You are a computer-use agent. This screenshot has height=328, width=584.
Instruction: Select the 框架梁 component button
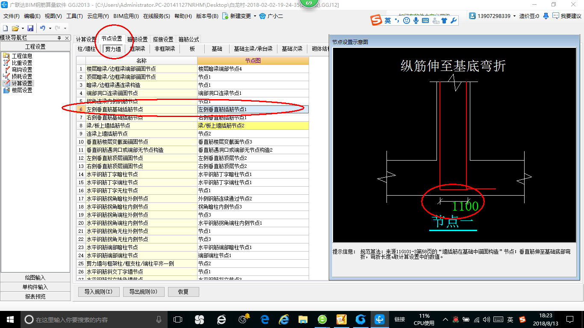point(137,49)
